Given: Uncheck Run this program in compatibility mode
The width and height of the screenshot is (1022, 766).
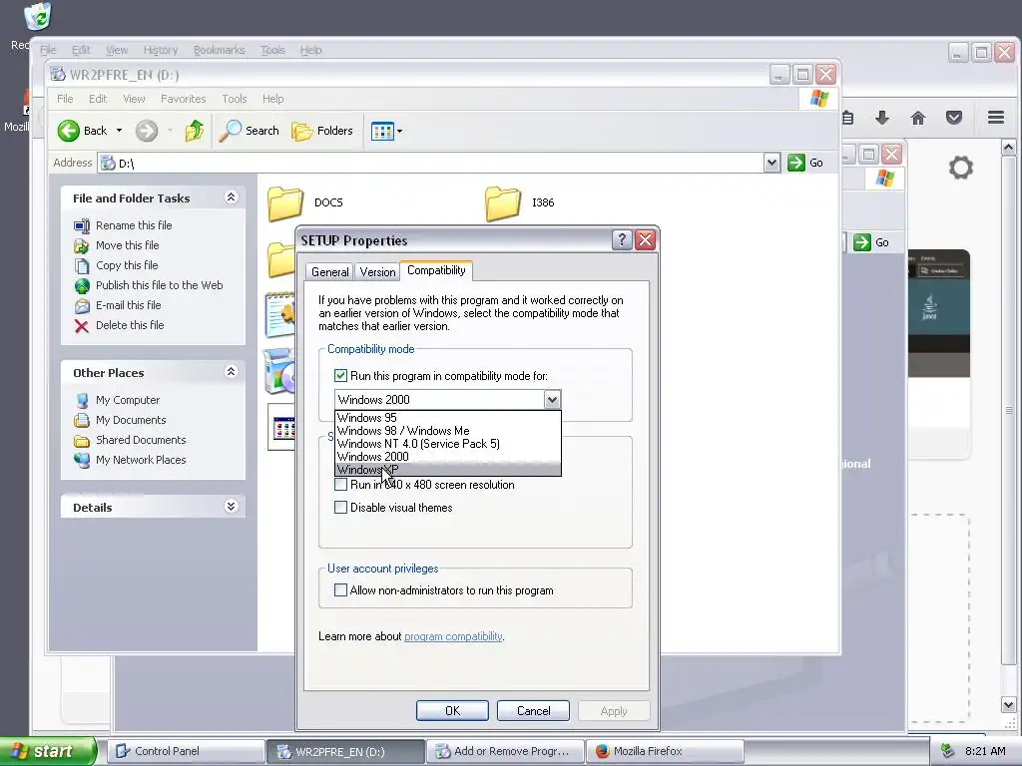Looking at the screenshot, I should tap(340, 376).
